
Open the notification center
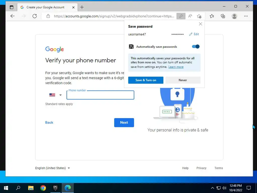[x=249, y=188]
